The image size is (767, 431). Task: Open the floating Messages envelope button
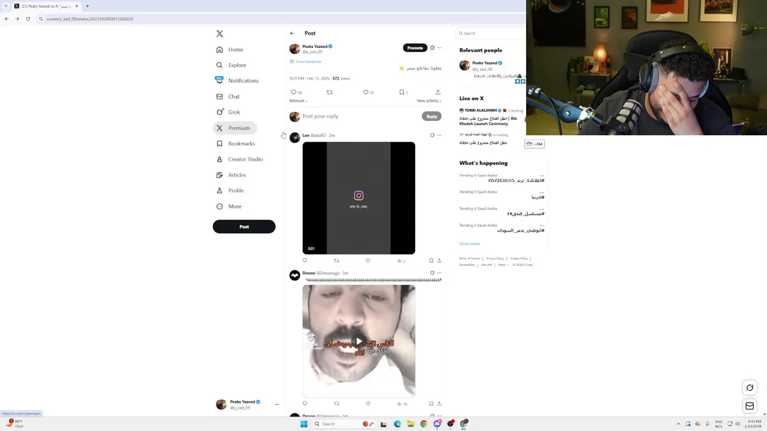(750, 406)
